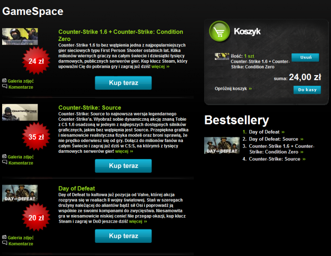This screenshot has width=331, height=256.
Task: Click the cart item thumbnail image
Action: tap(222, 56)
